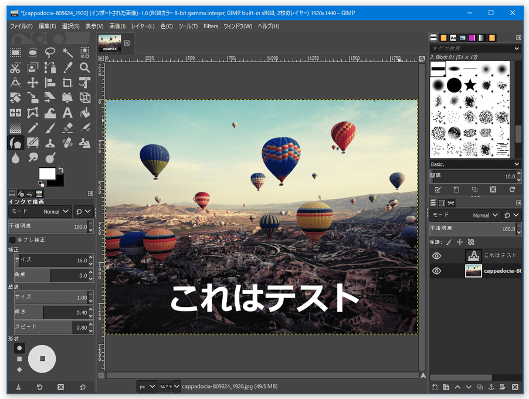
Task: Select the Rectangle Select tool
Action: tap(15, 52)
